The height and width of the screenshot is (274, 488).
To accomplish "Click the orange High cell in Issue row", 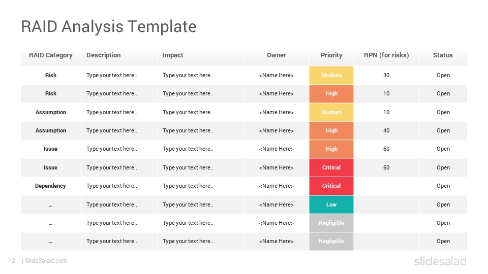I will click(x=331, y=149).
